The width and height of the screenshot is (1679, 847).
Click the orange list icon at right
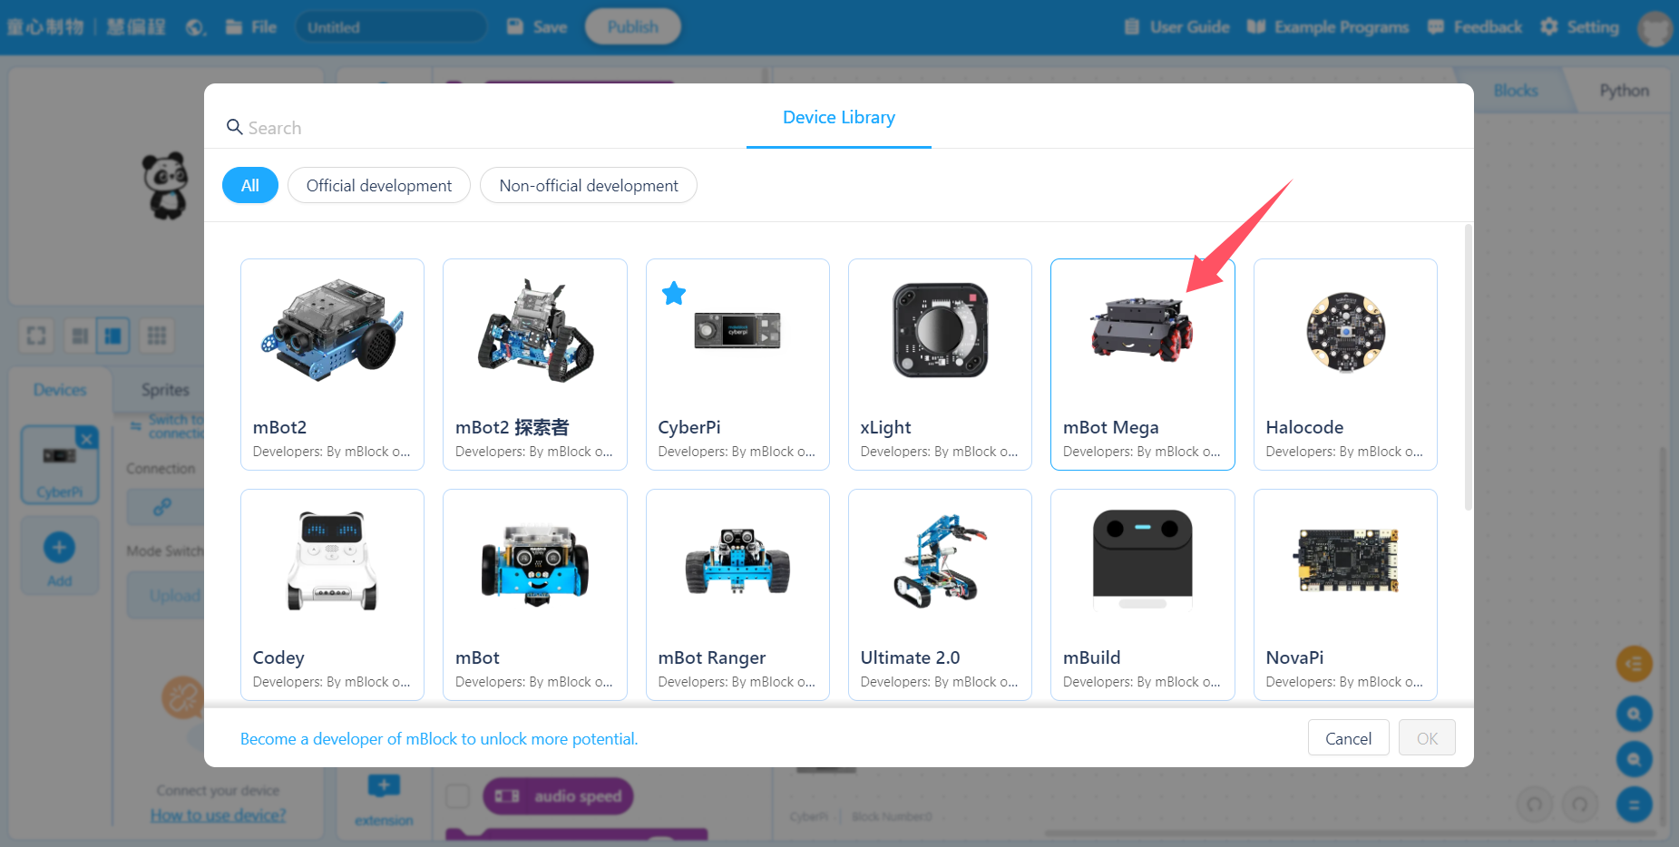point(1634,664)
